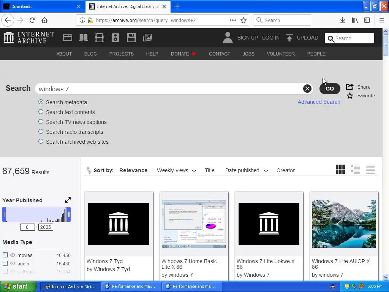
Task: Click the SIGN UP link
Action: 247,38
